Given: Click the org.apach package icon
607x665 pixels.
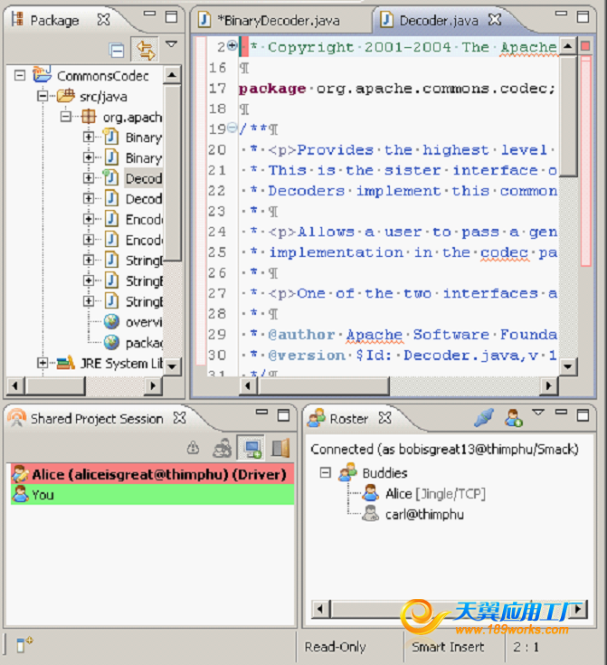Looking at the screenshot, I should point(89,116).
